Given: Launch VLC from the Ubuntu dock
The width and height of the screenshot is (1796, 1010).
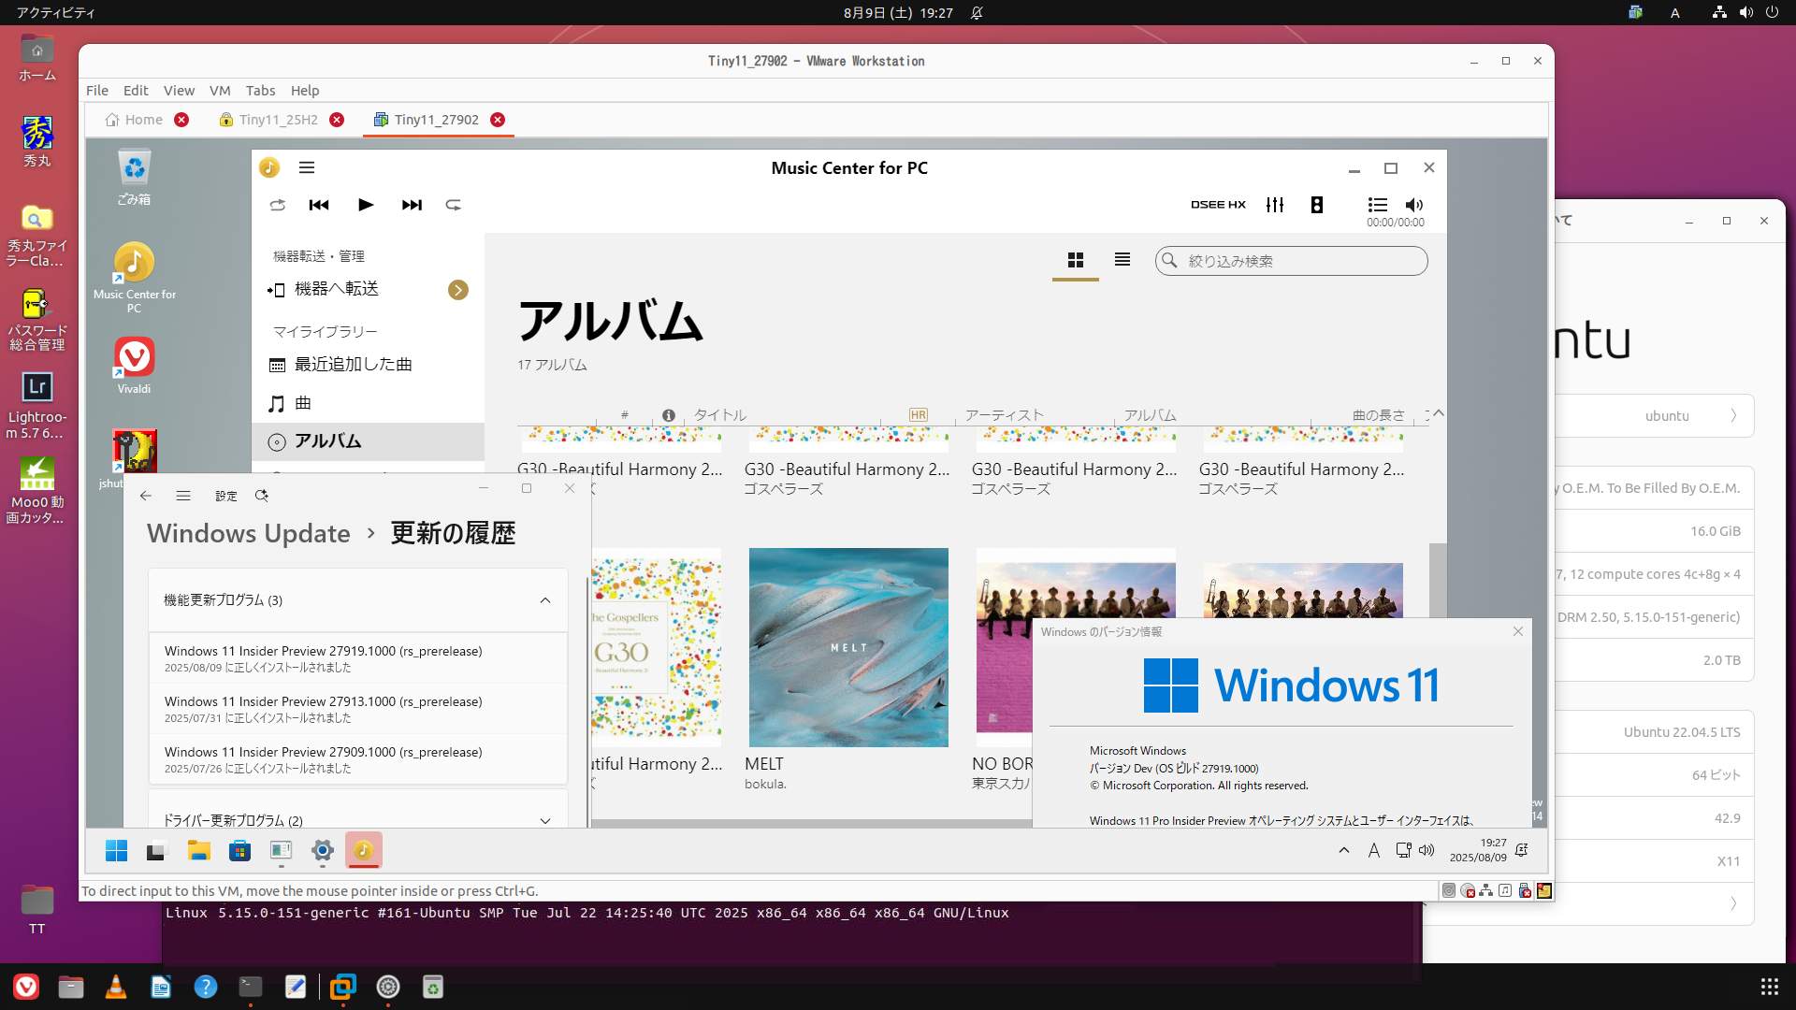Looking at the screenshot, I should coord(116,987).
